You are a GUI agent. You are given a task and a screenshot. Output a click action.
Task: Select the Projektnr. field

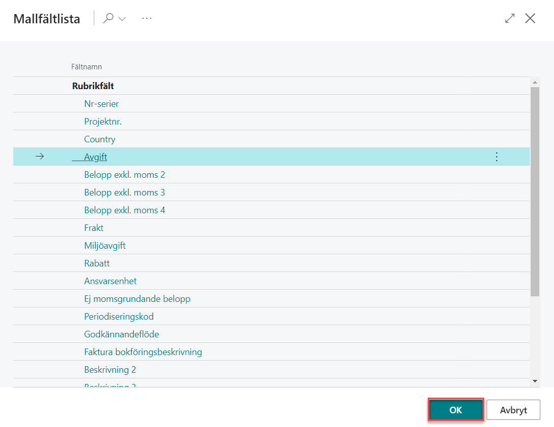[103, 122]
